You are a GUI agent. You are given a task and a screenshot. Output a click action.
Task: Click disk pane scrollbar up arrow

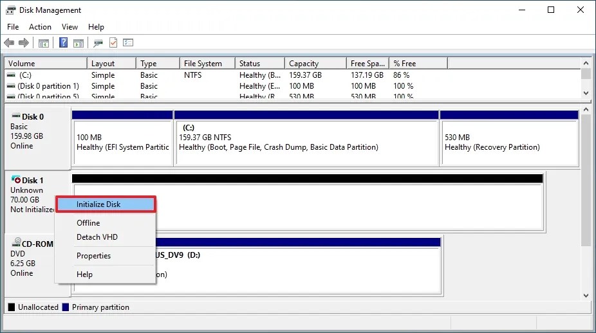(586, 110)
